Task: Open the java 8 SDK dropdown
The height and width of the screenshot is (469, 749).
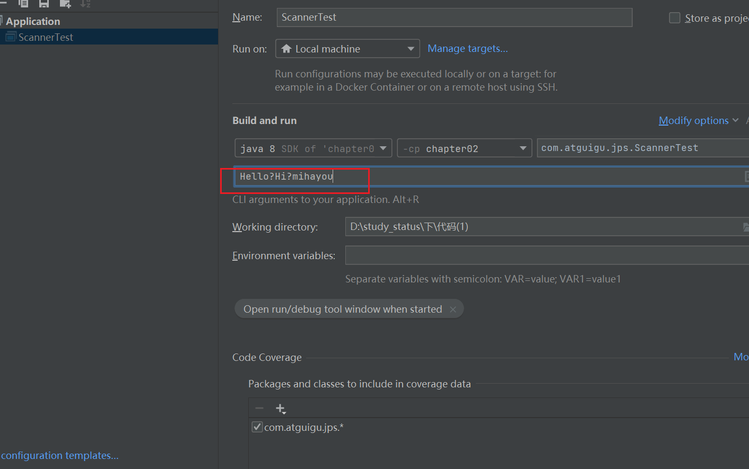Action: pyautogui.click(x=313, y=148)
